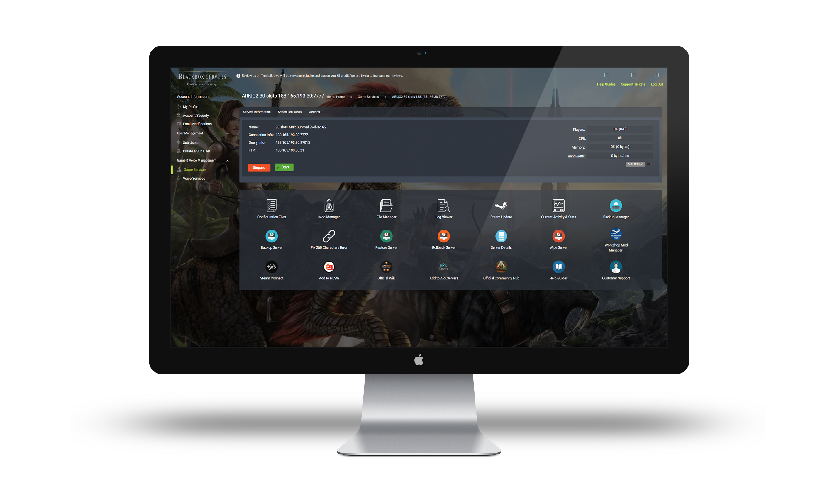The image size is (837, 504).
Task: Switch to the Scheduled Tasks tab
Action: (x=290, y=112)
